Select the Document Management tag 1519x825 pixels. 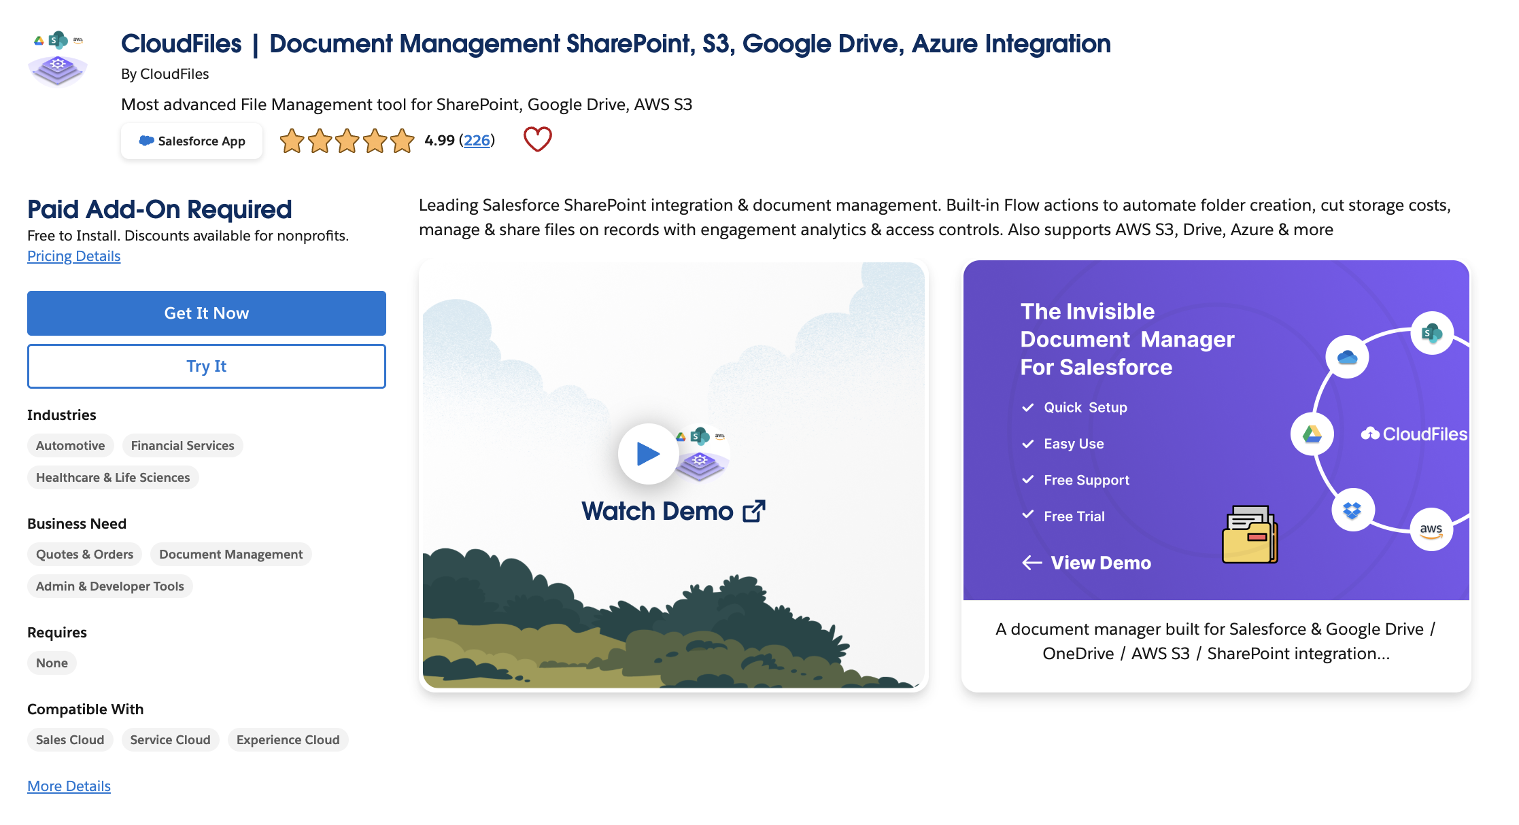click(x=231, y=555)
